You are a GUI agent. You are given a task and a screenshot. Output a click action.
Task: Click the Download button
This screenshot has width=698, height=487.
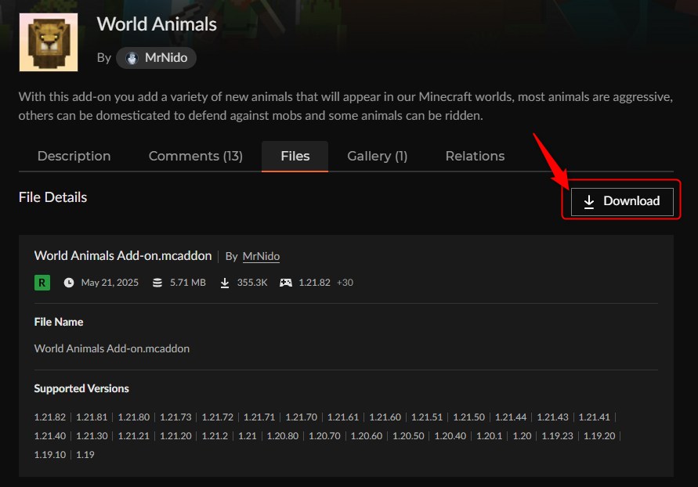click(622, 201)
